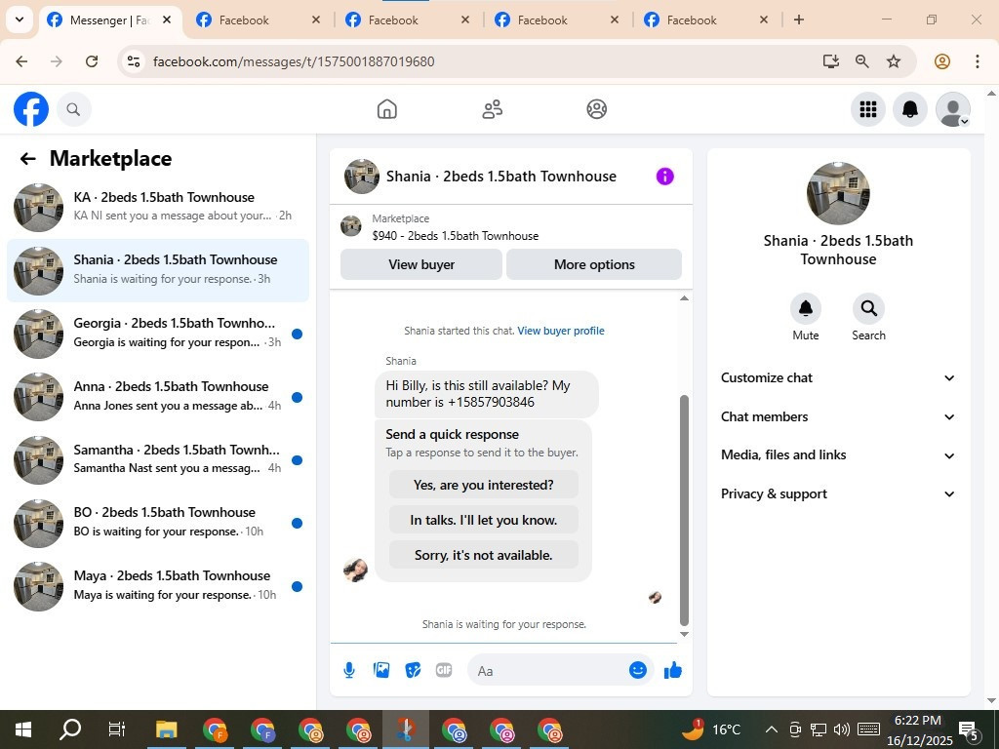999x749 pixels.
Task: Open the View buyer profile link
Action: coord(561,331)
